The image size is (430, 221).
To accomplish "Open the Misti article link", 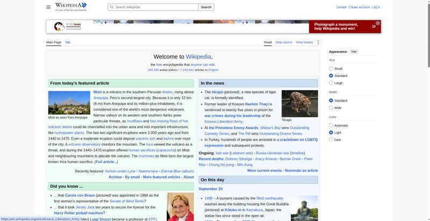I will pyautogui.click(x=97, y=92).
